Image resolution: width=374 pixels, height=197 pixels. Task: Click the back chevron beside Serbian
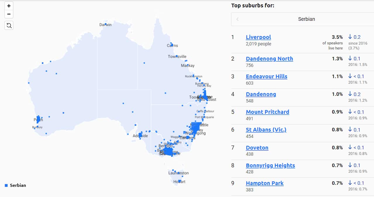[237, 19]
